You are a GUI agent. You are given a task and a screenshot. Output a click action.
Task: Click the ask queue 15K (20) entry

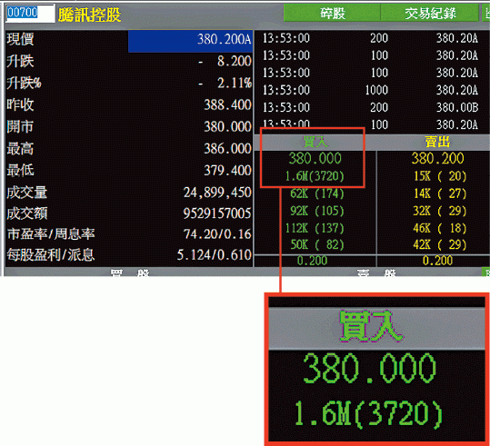[x=440, y=176]
